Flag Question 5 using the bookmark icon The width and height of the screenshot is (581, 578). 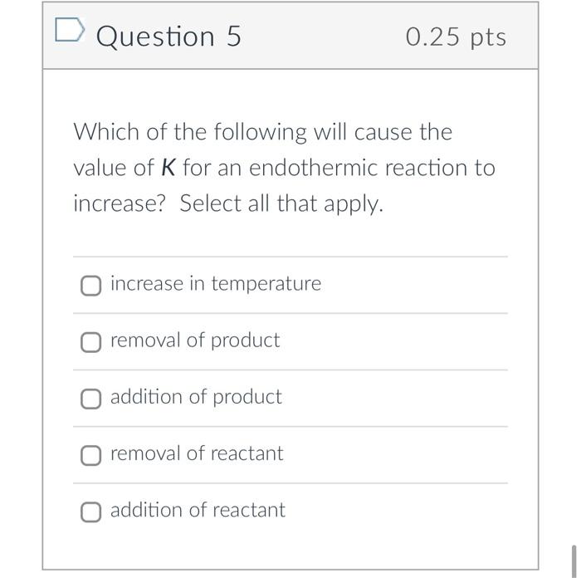[69, 32]
